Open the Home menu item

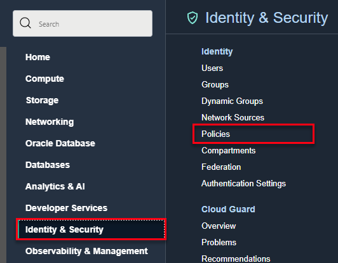pyautogui.click(x=37, y=57)
